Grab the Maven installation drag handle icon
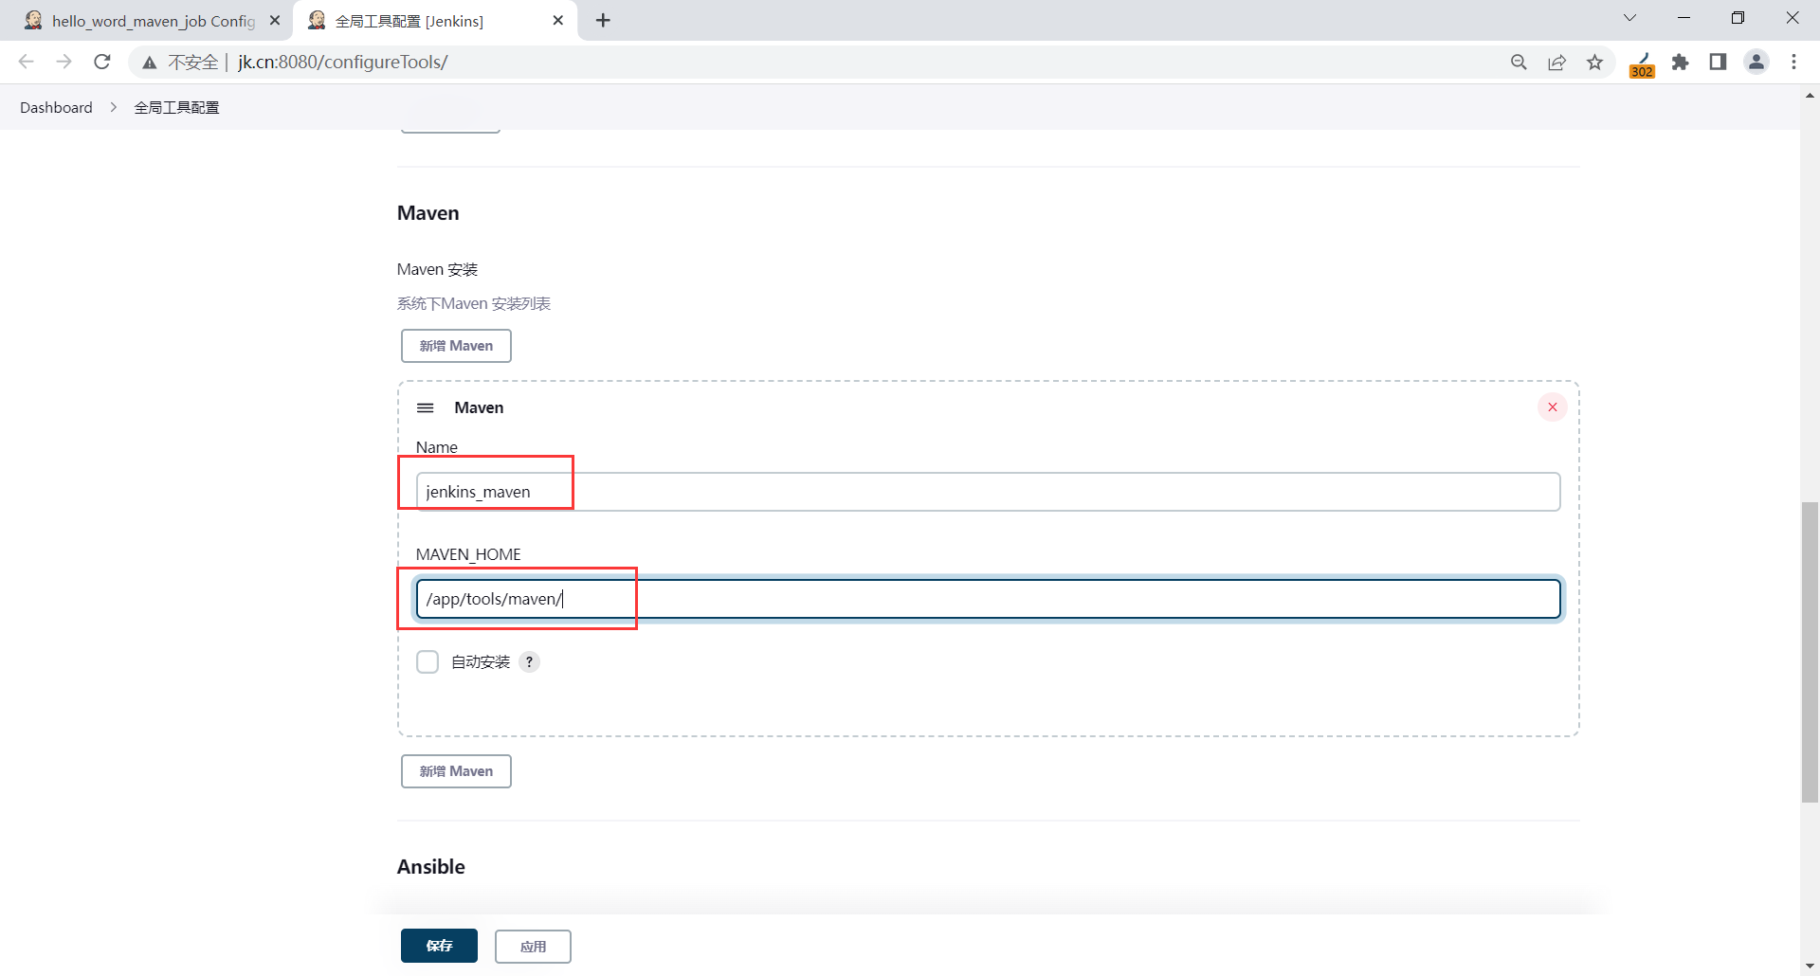The width and height of the screenshot is (1820, 976). 426,407
